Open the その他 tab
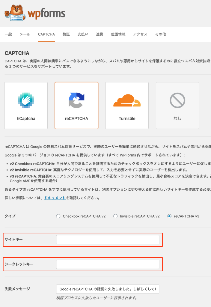Screen dimensions: 211x307 coord(160,34)
